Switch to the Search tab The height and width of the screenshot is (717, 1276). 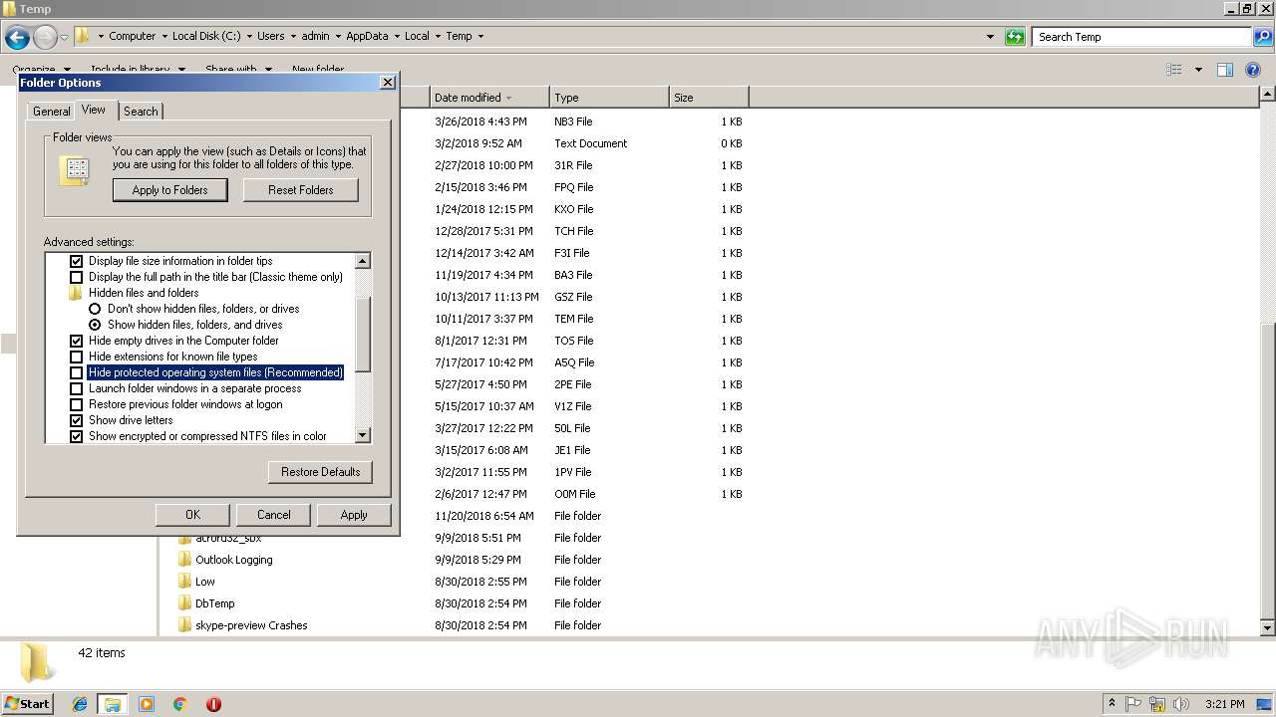click(141, 112)
